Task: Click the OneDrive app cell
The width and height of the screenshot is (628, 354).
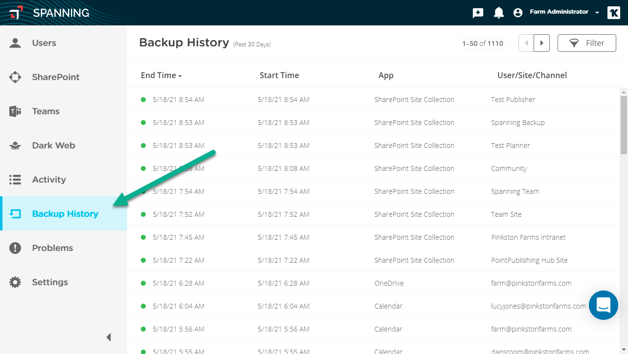Action: tap(389, 283)
